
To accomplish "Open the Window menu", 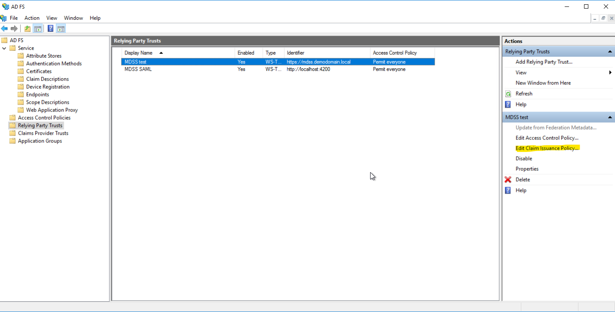I will click(74, 18).
